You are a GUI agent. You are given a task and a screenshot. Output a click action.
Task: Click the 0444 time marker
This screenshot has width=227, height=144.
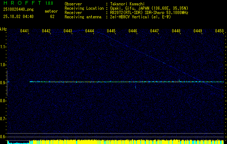[x=90, y=31]
